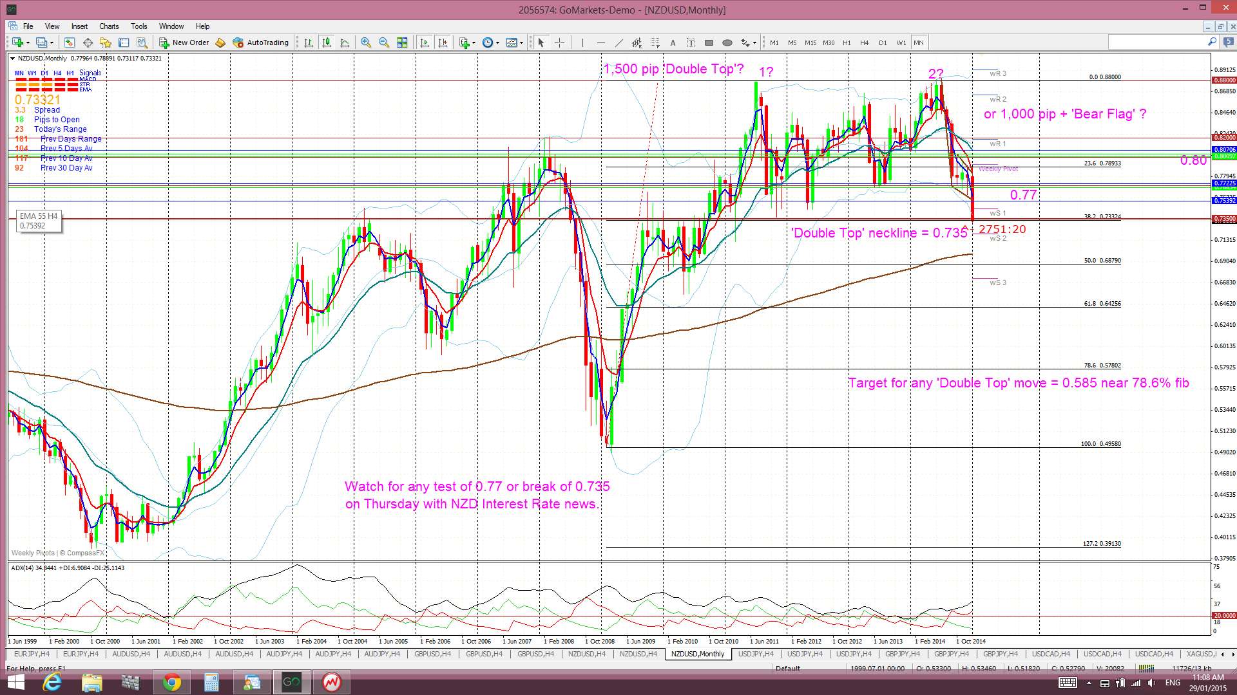
Task: Switch chart to candlestick display icon
Action: [327, 42]
